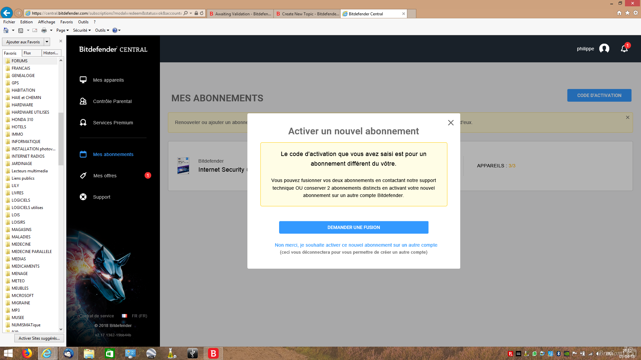The image size is (641, 360).
Task: Open Thunderbird taskbar icon
Action: pos(69,353)
